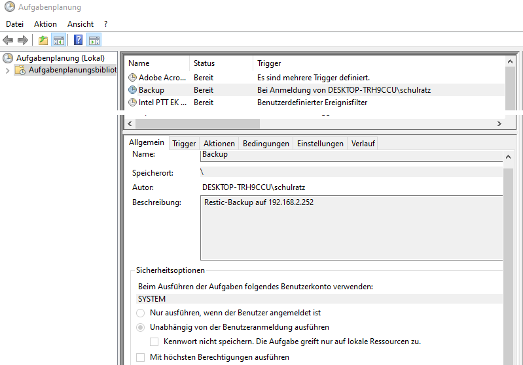
Task: Open the Ansicht menu
Action: tap(81, 24)
